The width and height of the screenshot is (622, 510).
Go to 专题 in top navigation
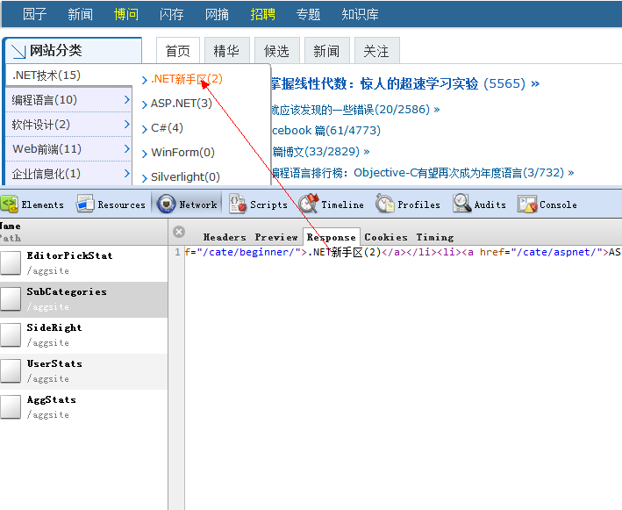coord(308,14)
